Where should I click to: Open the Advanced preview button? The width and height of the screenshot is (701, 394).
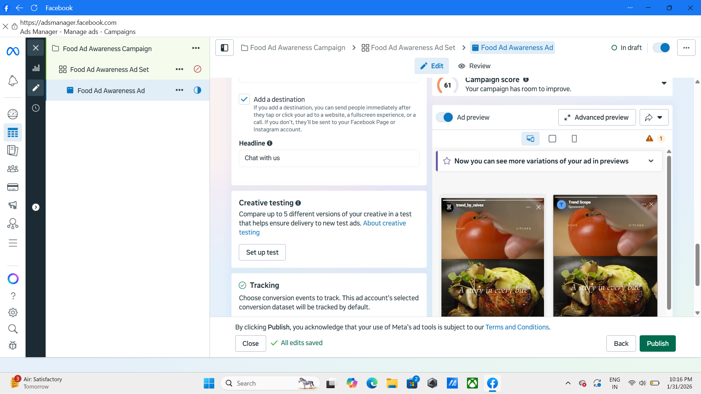(597, 117)
